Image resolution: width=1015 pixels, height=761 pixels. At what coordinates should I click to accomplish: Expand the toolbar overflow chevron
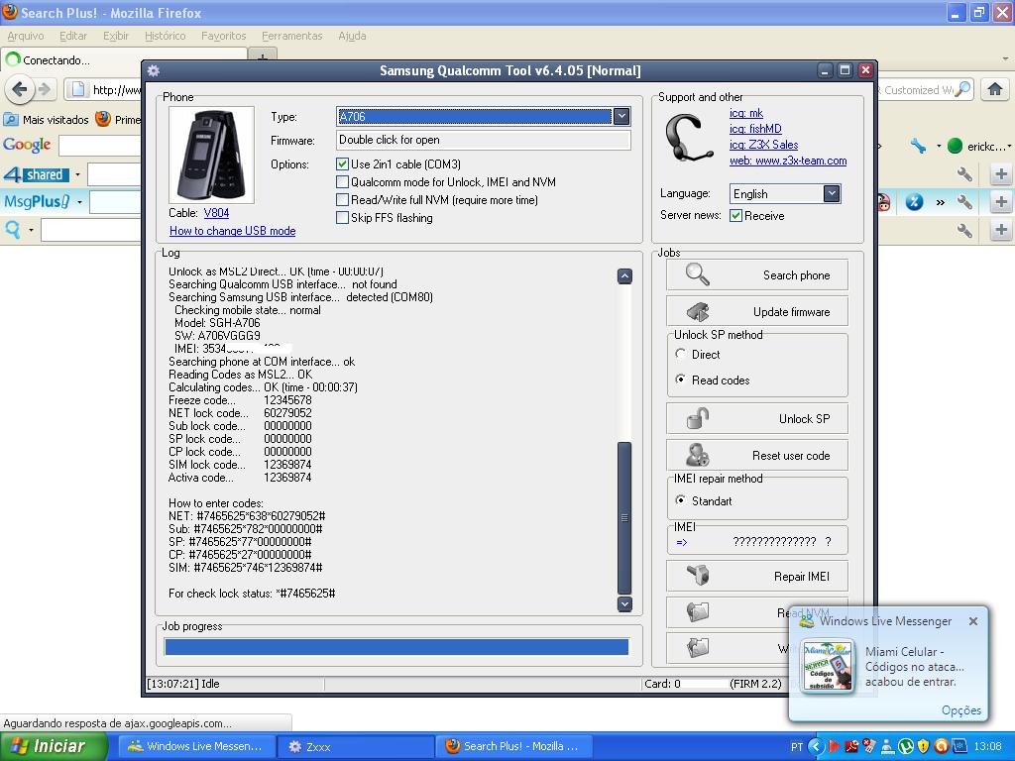point(940,202)
